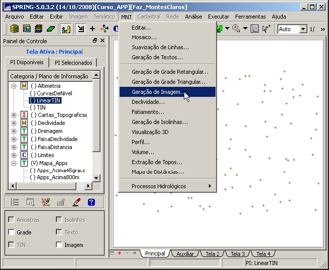This screenshot has width=329, height=270.
Task: Click the database (yellow cylinder) toolbar icon
Action: click(15, 29)
